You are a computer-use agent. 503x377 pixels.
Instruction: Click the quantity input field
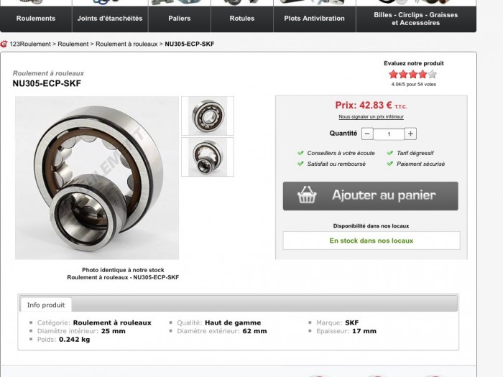[x=389, y=134]
